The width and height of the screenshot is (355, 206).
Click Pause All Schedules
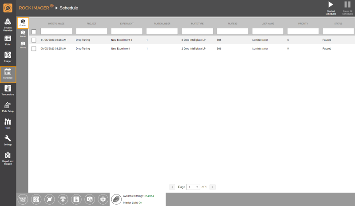click(347, 8)
